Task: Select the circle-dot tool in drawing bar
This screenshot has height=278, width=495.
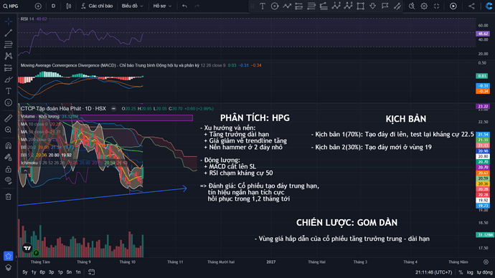Action: tap(275, 6)
